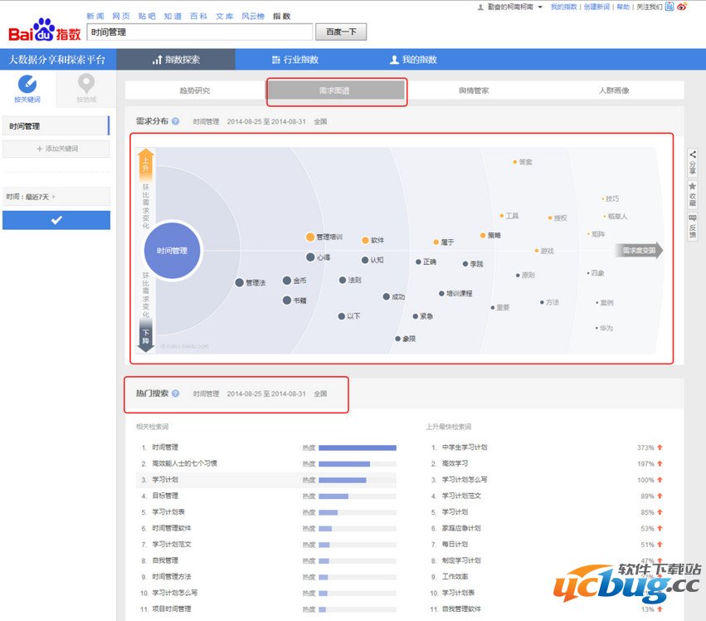The image size is (706, 621).
Task: Click the 分享 share icon on right sidebar
Action: pyautogui.click(x=693, y=162)
